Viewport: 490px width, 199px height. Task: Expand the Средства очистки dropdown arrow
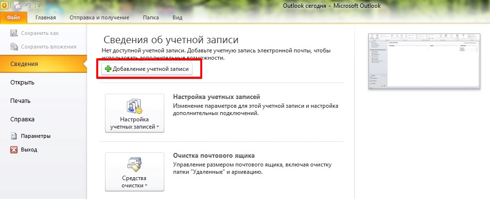coord(146,186)
